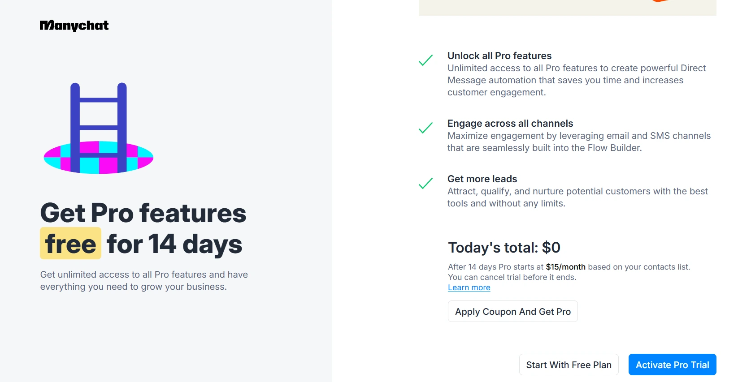Click the checkmark beside Get more leads

tap(425, 184)
